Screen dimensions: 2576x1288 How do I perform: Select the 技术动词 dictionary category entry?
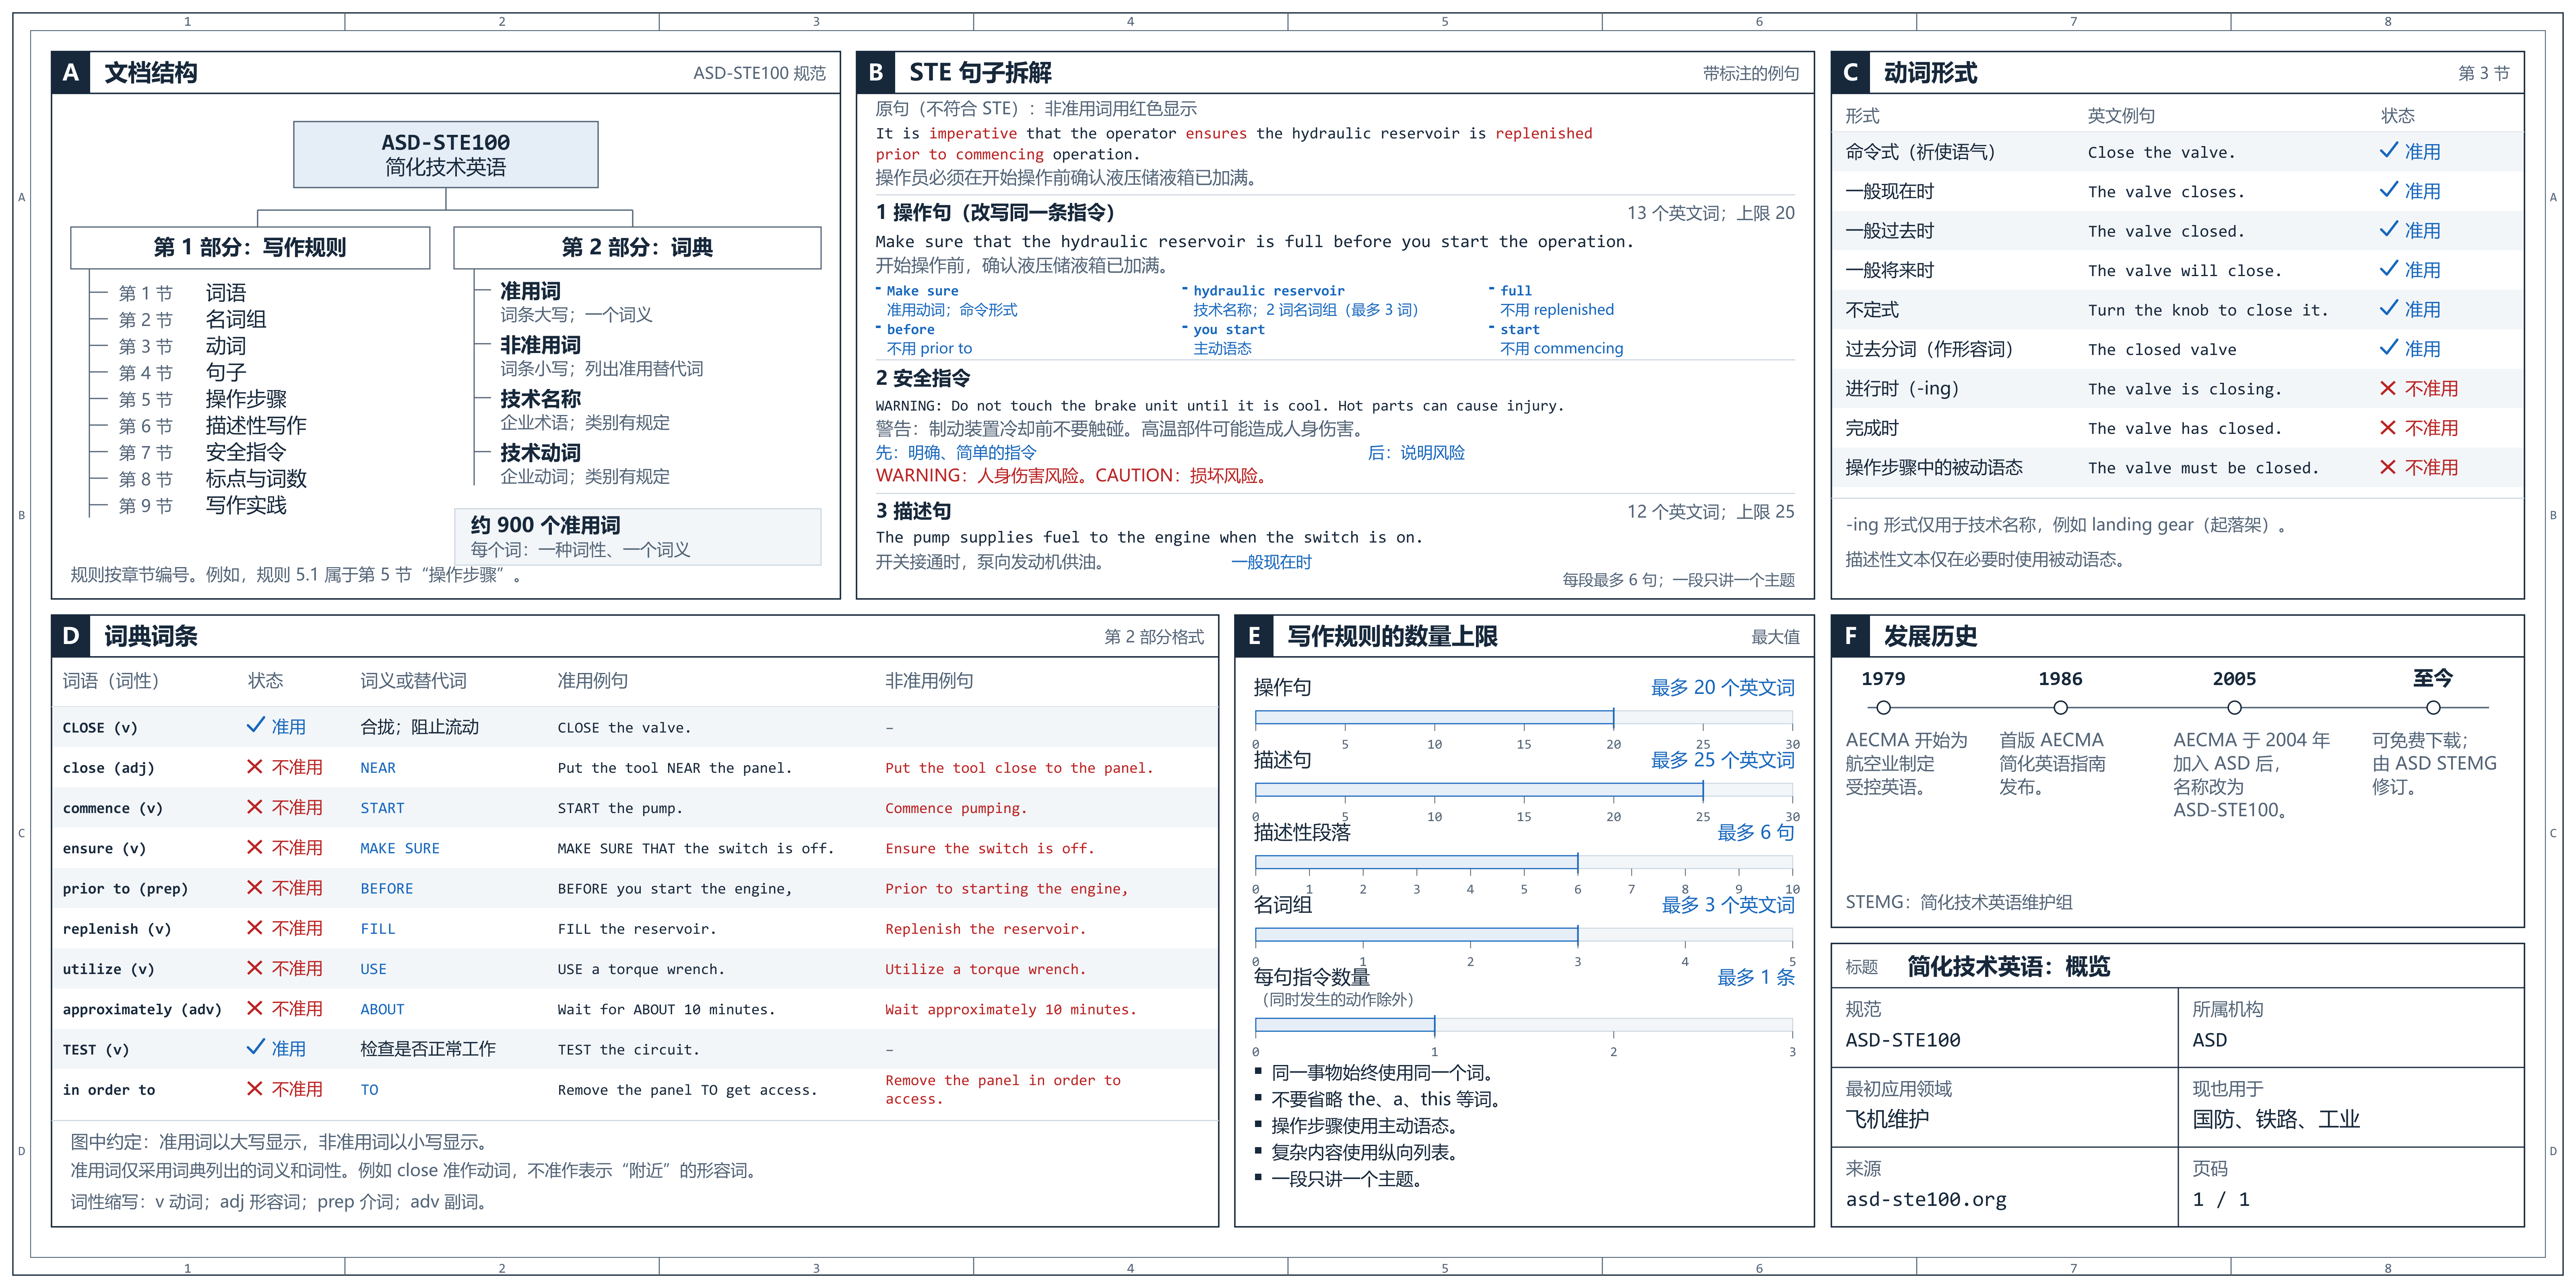click(585, 464)
